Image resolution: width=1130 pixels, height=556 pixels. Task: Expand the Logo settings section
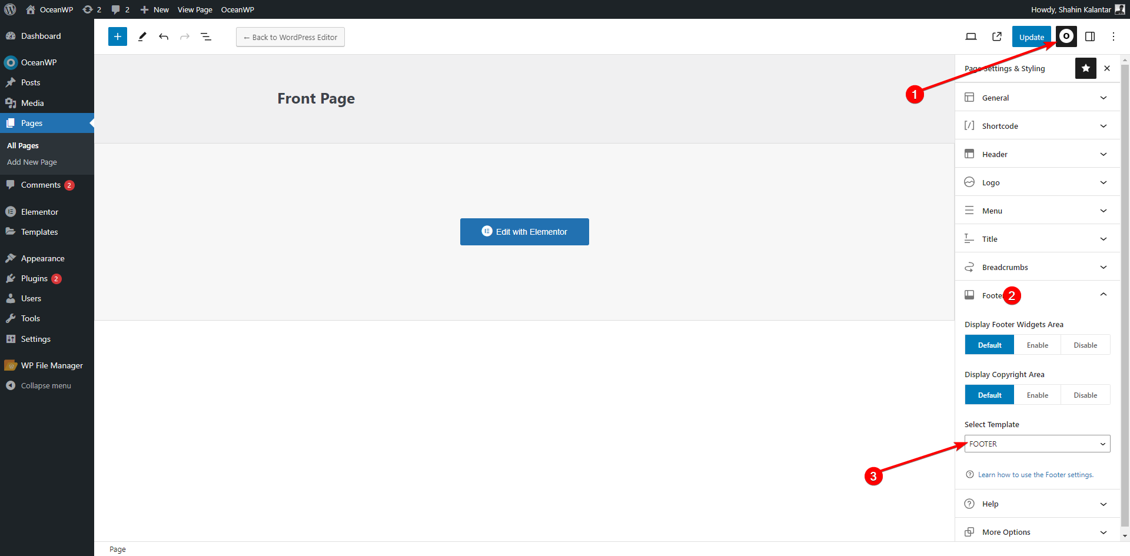(x=1037, y=182)
